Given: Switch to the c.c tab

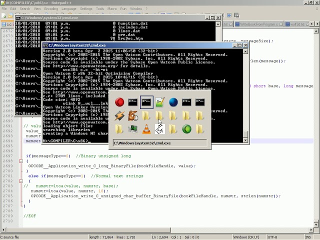Looking at the screenshot, I should click(7, 24).
